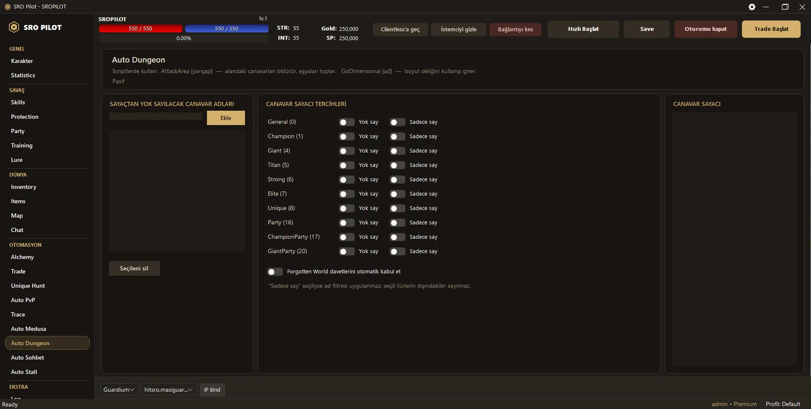Click the Hızlı Başlat button
Image resolution: width=811 pixels, height=409 pixels.
(583, 29)
